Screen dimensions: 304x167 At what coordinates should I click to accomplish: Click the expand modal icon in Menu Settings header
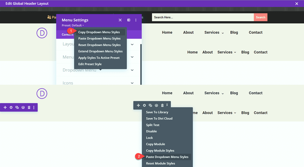(120, 20)
